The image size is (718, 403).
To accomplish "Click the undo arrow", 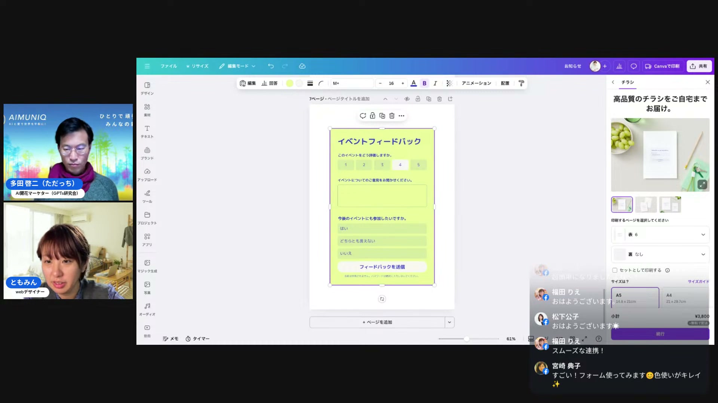I will point(271,66).
